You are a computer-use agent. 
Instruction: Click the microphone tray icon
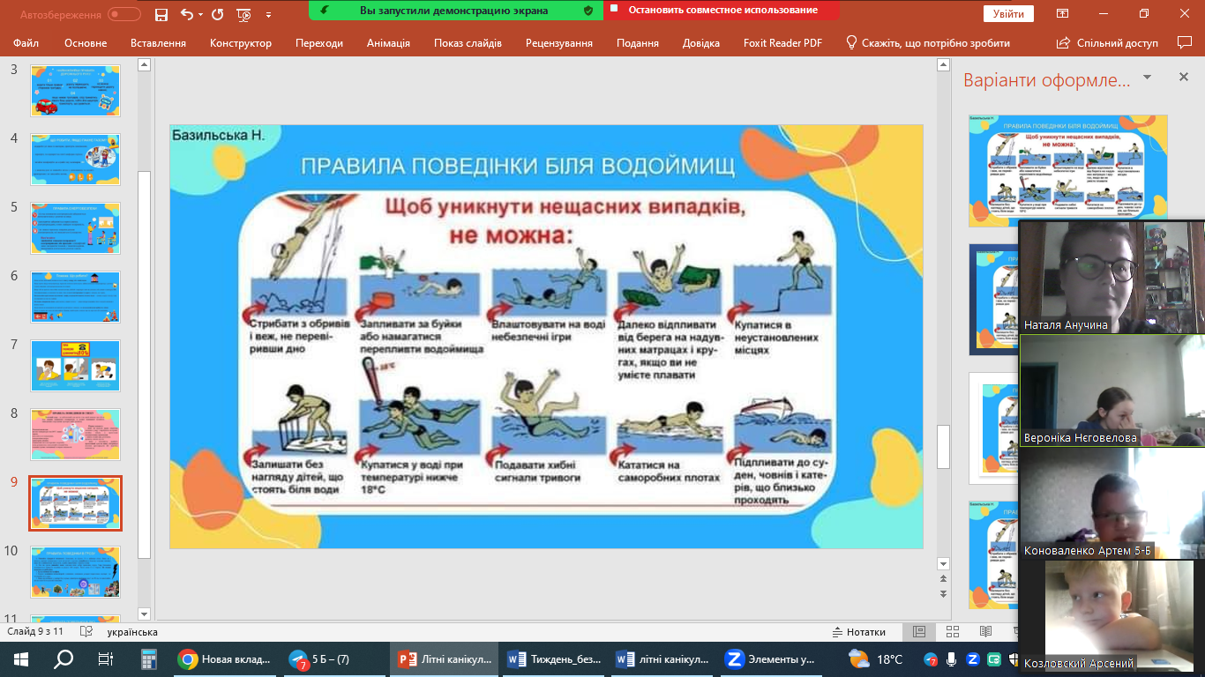click(x=952, y=659)
